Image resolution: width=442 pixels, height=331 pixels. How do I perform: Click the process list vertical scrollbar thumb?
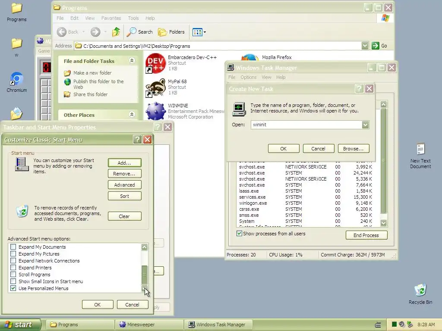point(383,161)
